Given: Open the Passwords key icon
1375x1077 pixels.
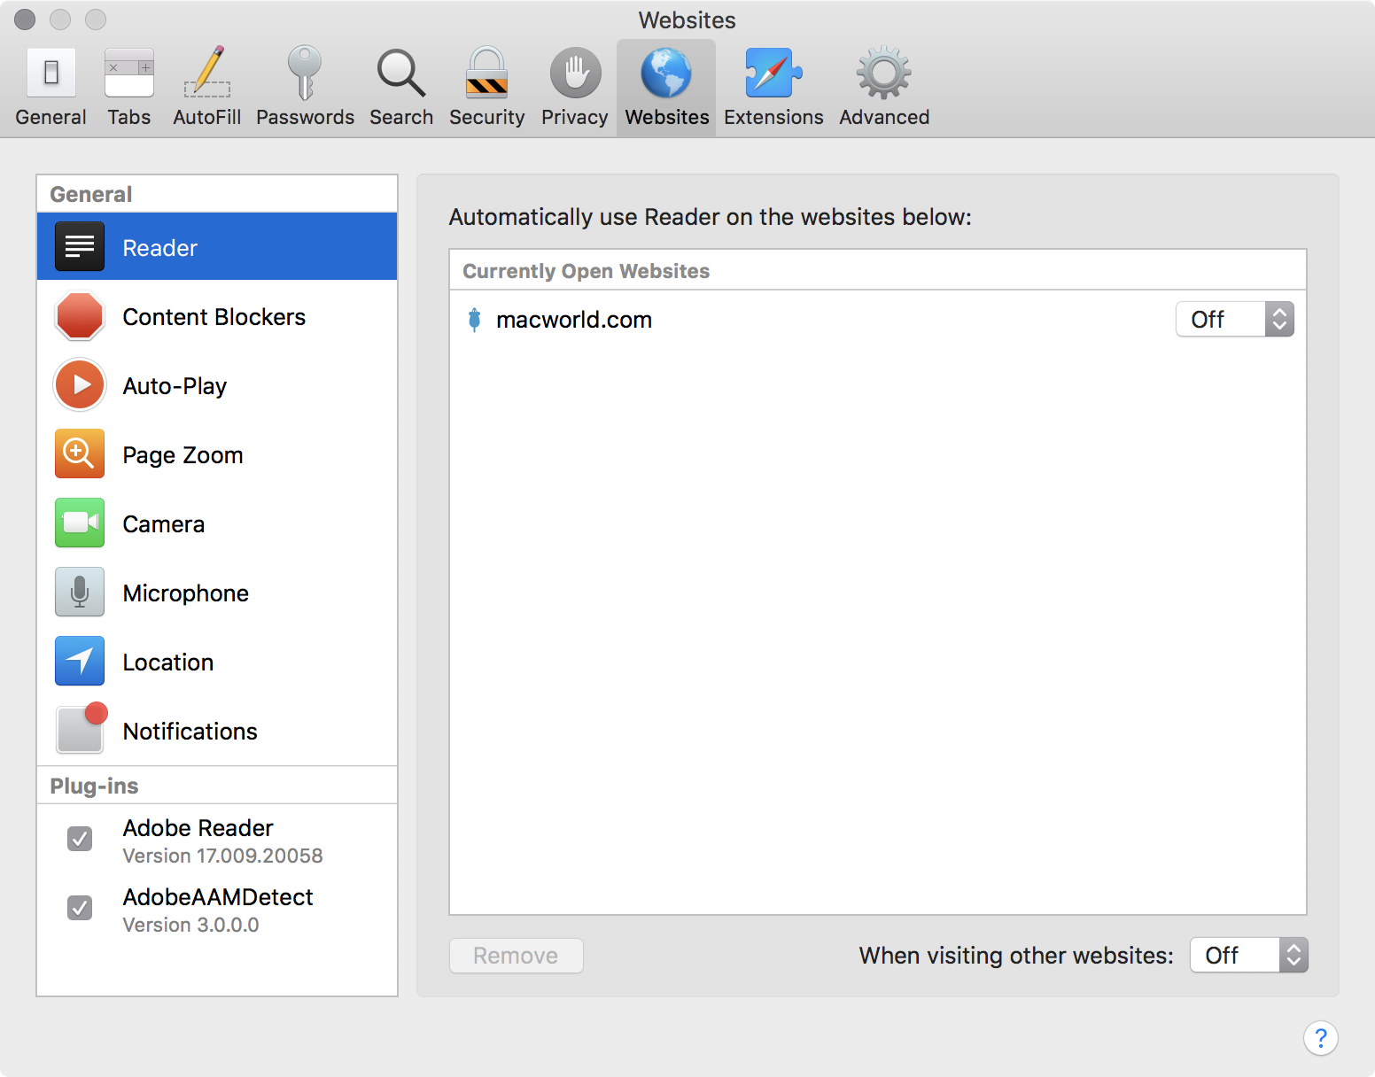Looking at the screenshot, I should (x=305, y=73).
